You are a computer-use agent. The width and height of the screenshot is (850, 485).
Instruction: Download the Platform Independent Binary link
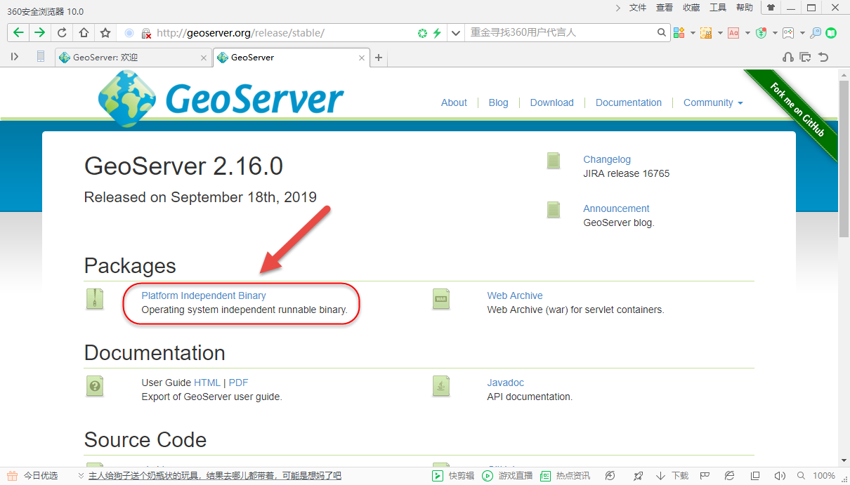click(x=204, y=295)
